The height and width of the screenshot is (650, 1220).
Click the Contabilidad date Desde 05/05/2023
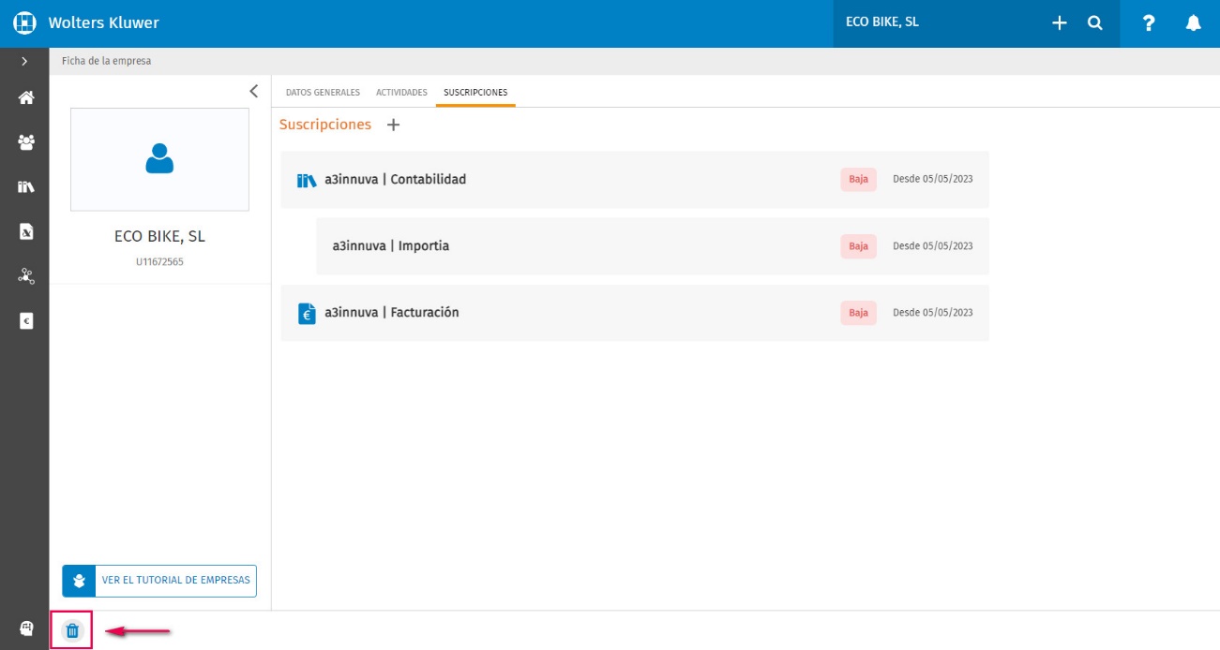coord(933,179)
